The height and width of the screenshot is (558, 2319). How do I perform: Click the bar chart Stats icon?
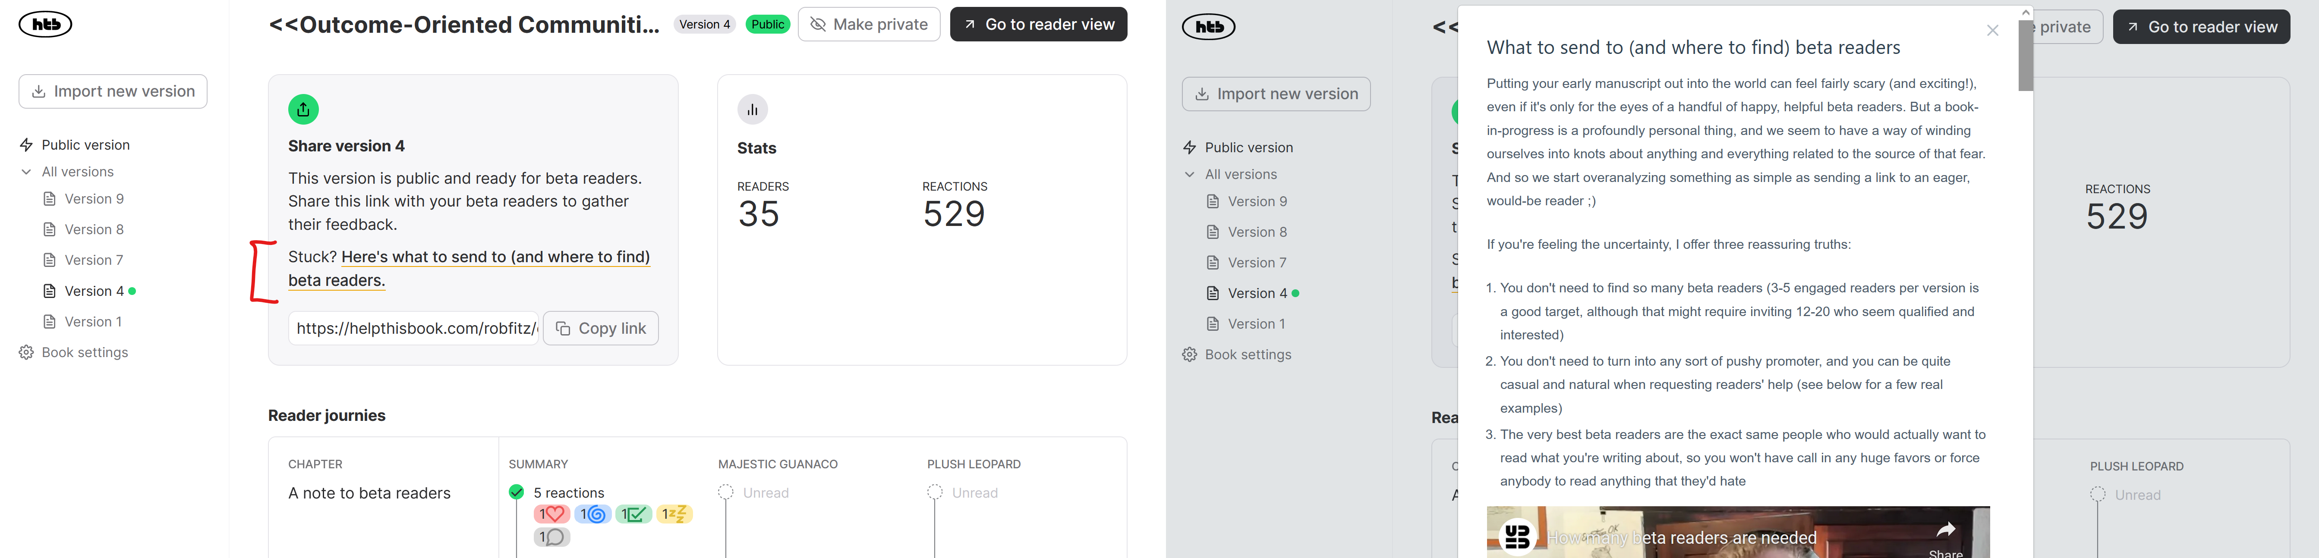753,110
